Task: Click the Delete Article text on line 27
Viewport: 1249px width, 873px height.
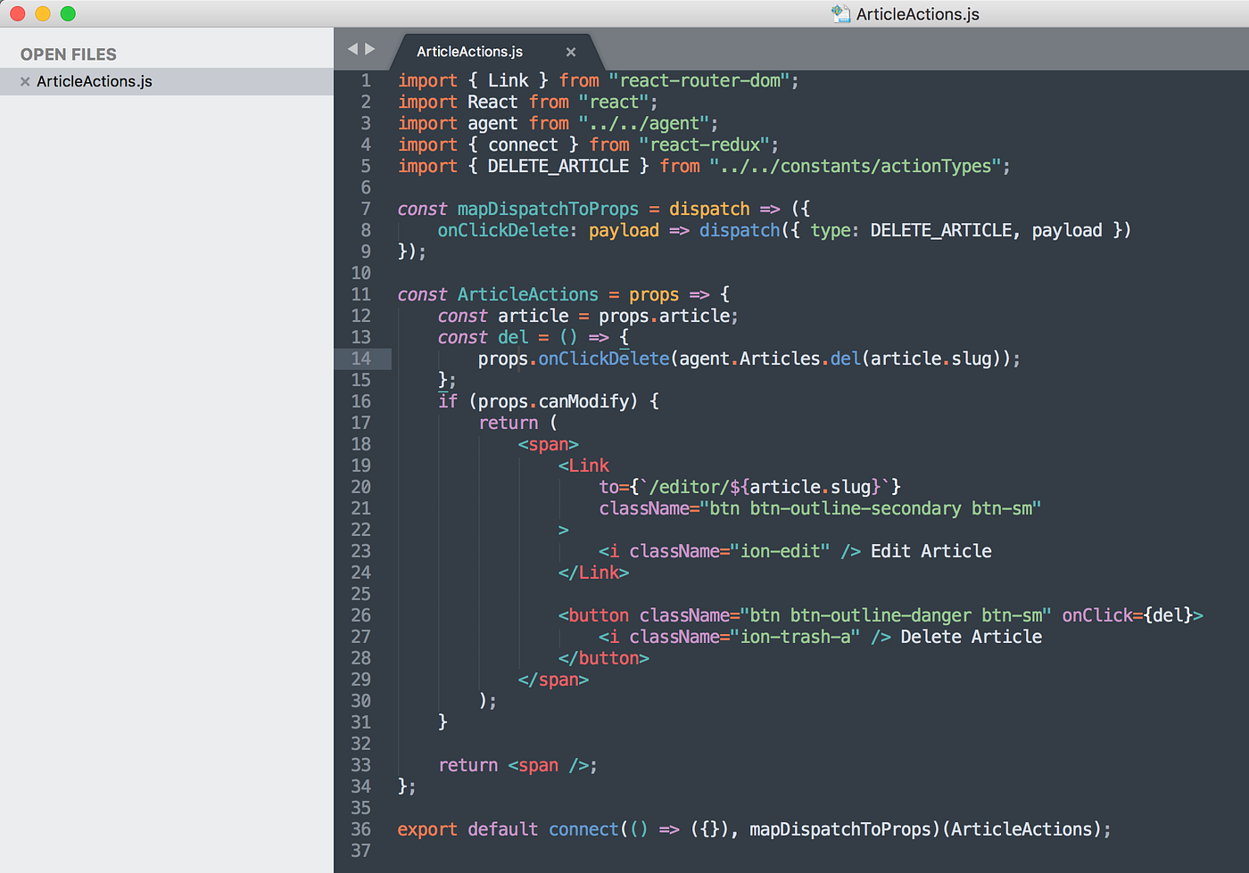Action: [x=971, y=636]
